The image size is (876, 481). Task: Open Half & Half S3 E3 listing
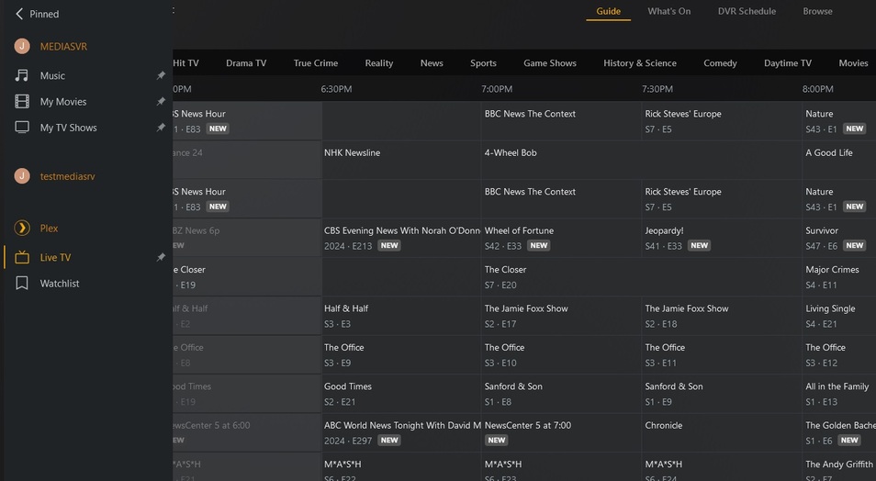(x=401, y=316)
